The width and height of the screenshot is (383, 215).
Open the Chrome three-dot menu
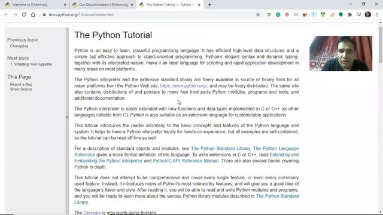(x=377, y=14)
